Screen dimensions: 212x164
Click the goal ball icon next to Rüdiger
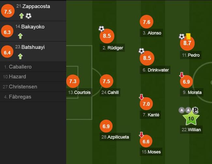101,29
